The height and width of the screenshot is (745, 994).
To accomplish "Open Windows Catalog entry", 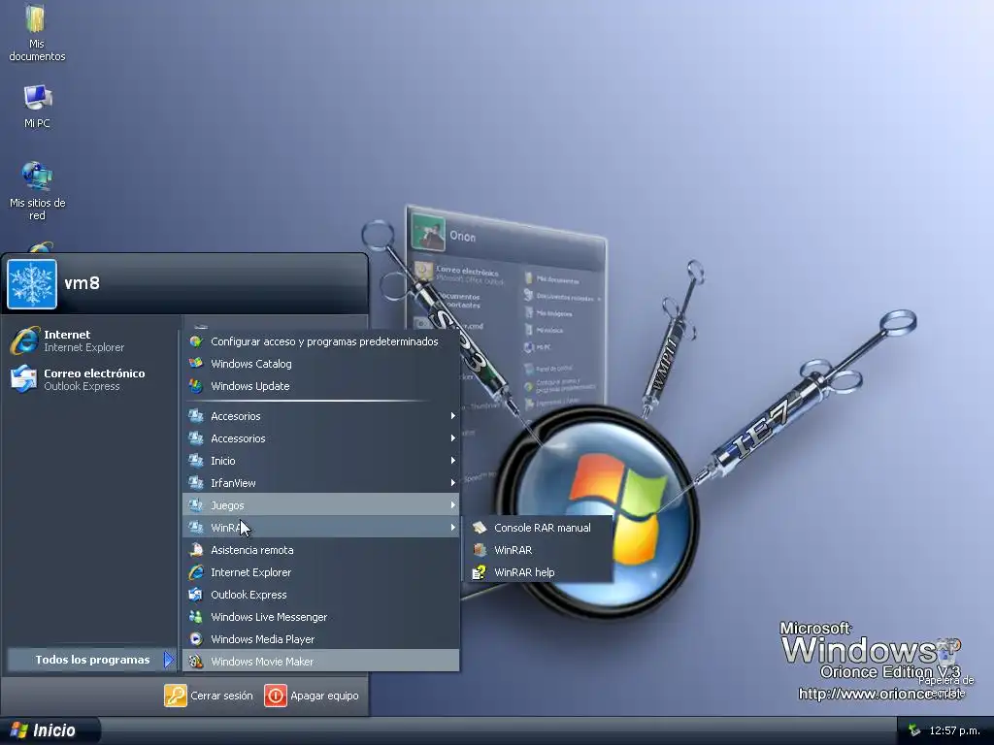I will click(320, 364).
